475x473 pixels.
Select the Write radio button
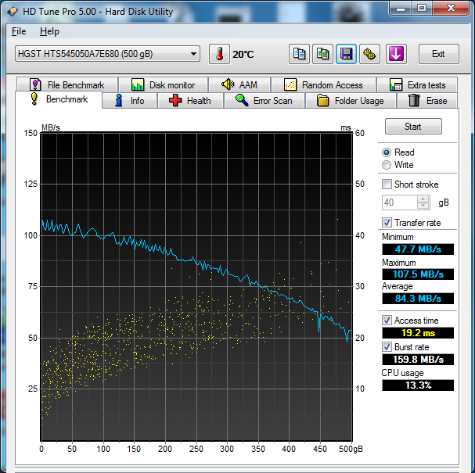pos(387,165)
